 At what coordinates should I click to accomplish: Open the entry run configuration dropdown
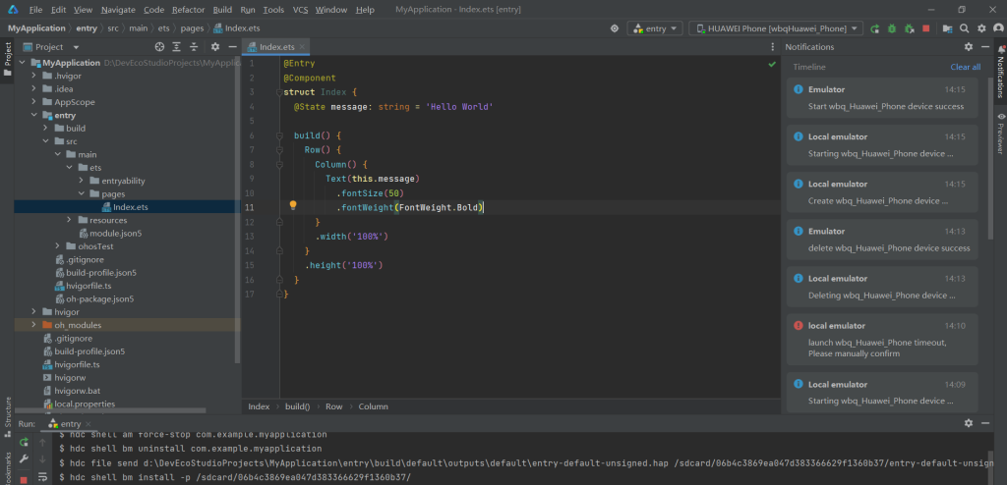[x=655, y=28]
